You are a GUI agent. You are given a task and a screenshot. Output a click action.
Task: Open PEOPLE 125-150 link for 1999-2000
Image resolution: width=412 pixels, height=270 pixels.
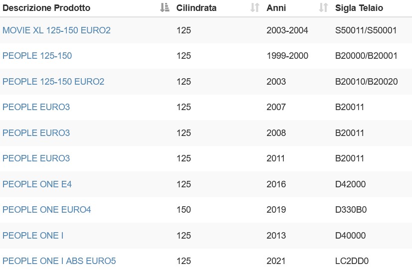coord(37,56)
